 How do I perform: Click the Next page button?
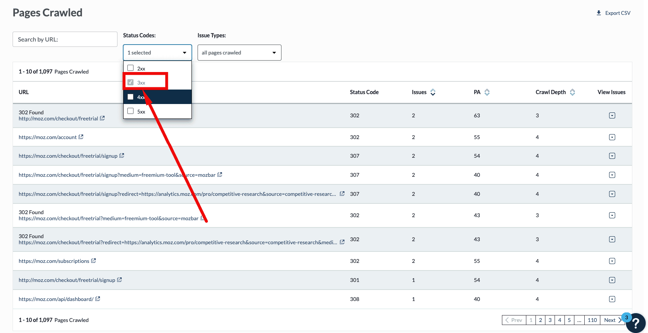pyautogui.click(x=611, y=320)
